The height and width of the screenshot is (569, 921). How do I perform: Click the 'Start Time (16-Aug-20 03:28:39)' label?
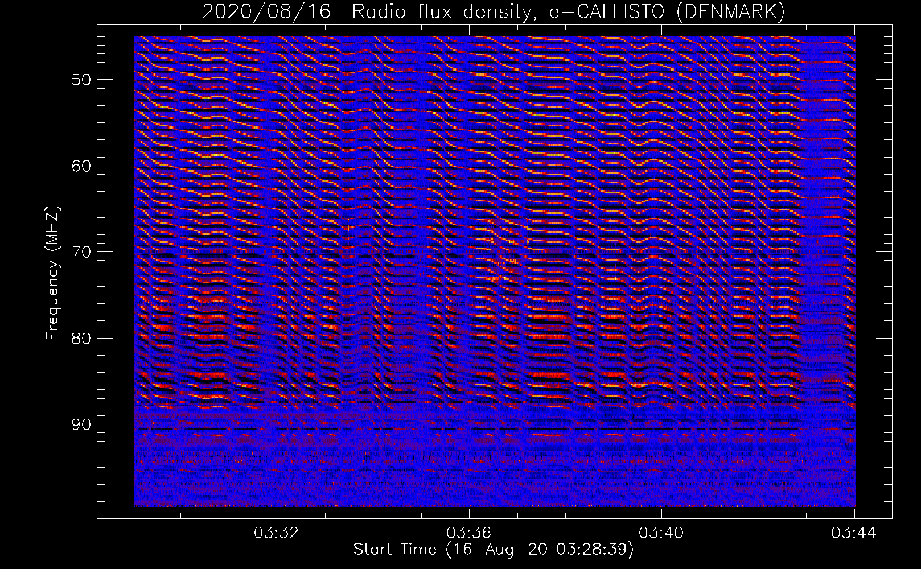pos(494,550)
